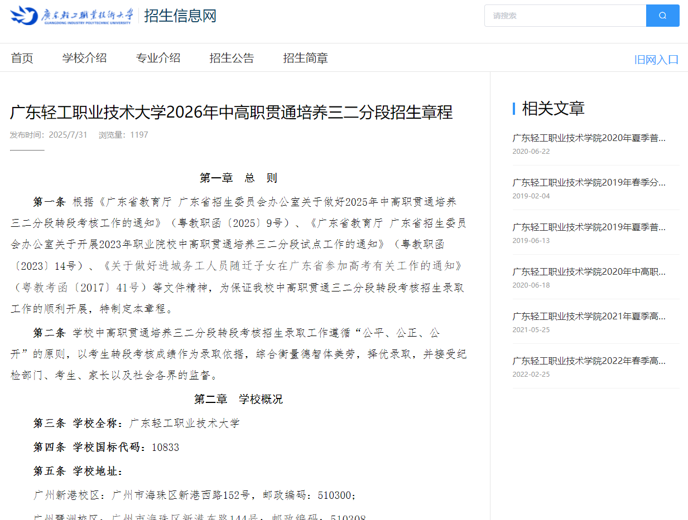Screen dimensions: 688x520
Task: Click the 旧网入口 link
Action: tap(657, 59)
